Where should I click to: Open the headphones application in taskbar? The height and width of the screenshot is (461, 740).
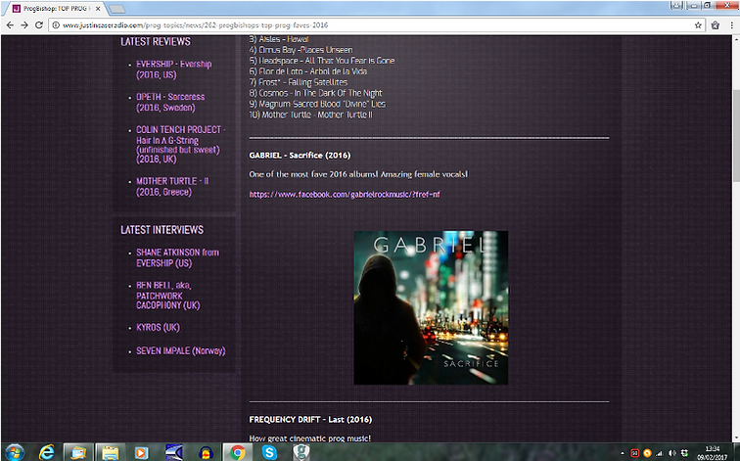click(206, 453)
